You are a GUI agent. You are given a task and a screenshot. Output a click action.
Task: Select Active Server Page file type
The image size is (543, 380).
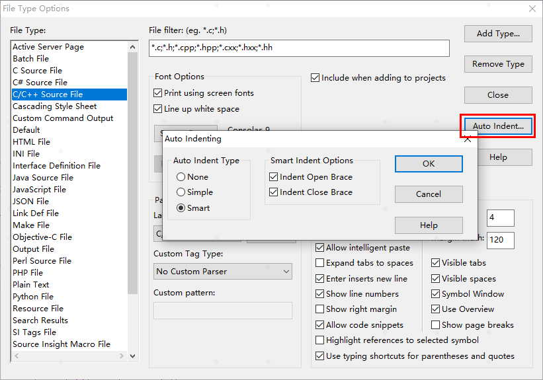point(69,47)
